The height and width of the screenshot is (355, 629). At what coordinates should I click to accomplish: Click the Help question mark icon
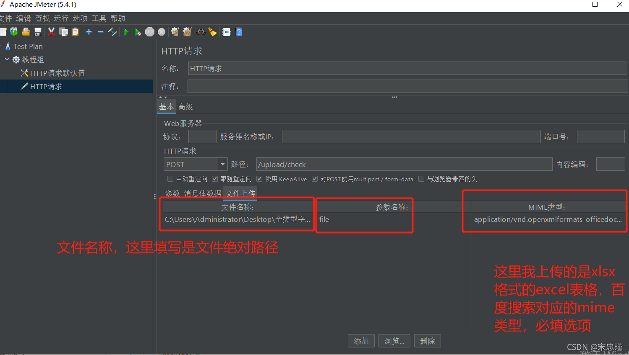point(239,32)
